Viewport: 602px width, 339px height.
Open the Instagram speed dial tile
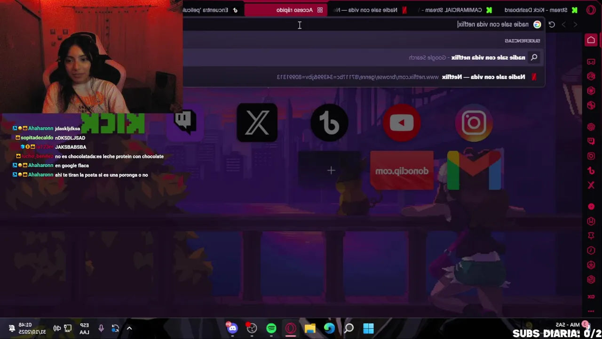(474, 123)
